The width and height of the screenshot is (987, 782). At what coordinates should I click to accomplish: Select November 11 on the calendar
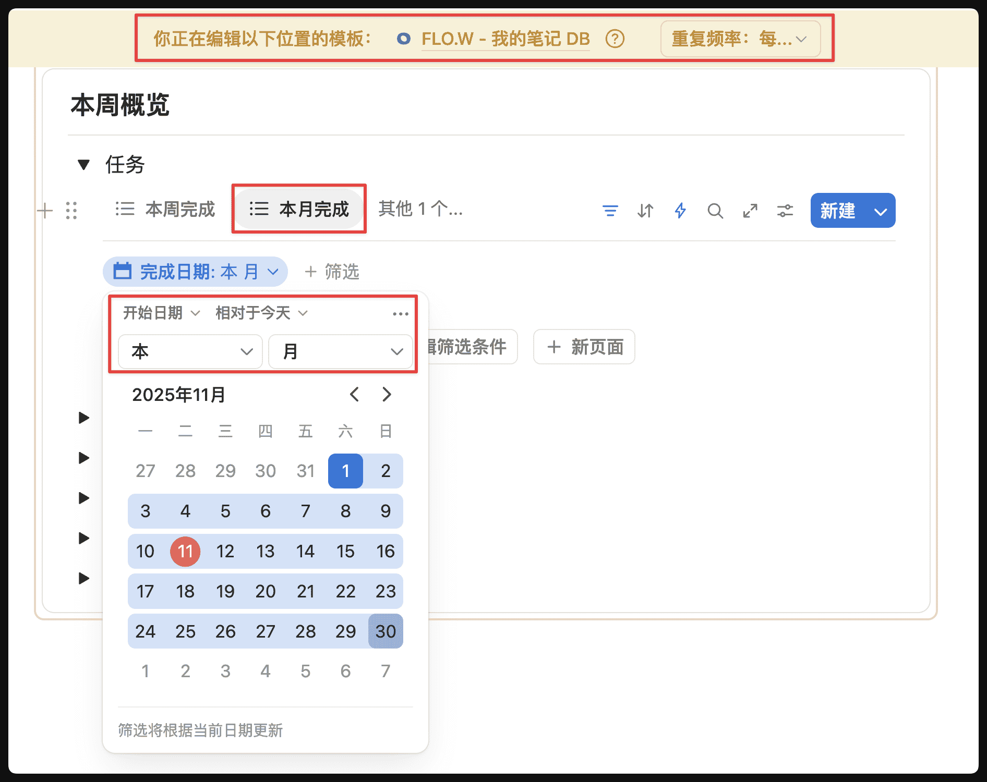pos(185,551)
